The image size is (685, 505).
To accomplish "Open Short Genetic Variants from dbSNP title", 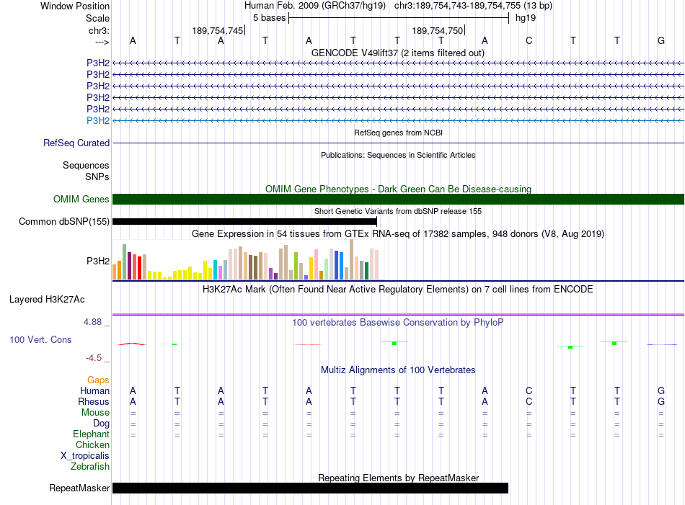I will coord(397,211).
